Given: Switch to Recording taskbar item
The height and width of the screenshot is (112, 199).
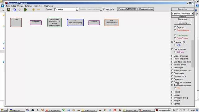Looking at the screenshot, I should coord(146,110).
